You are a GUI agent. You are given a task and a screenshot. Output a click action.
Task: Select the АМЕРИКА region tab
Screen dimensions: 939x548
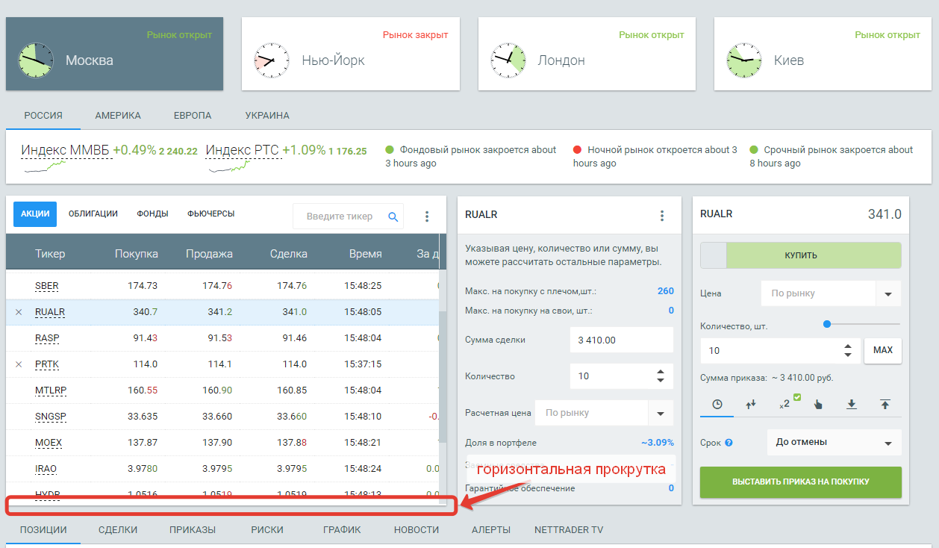[x=118, y=116]
